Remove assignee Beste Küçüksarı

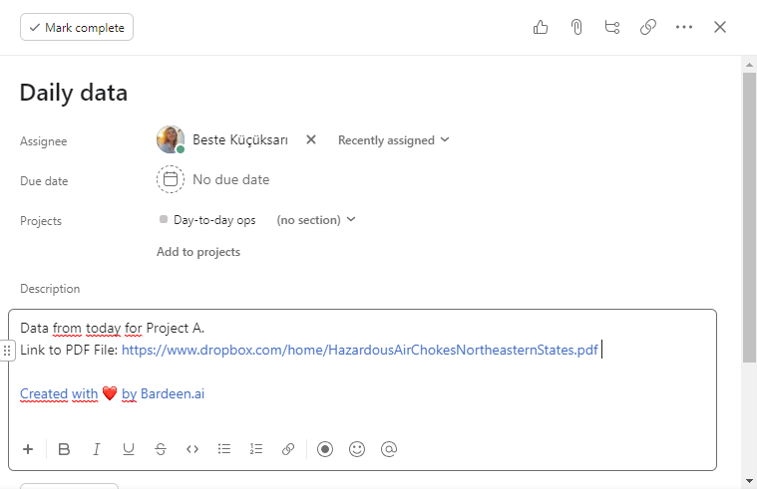coord(311,139)
